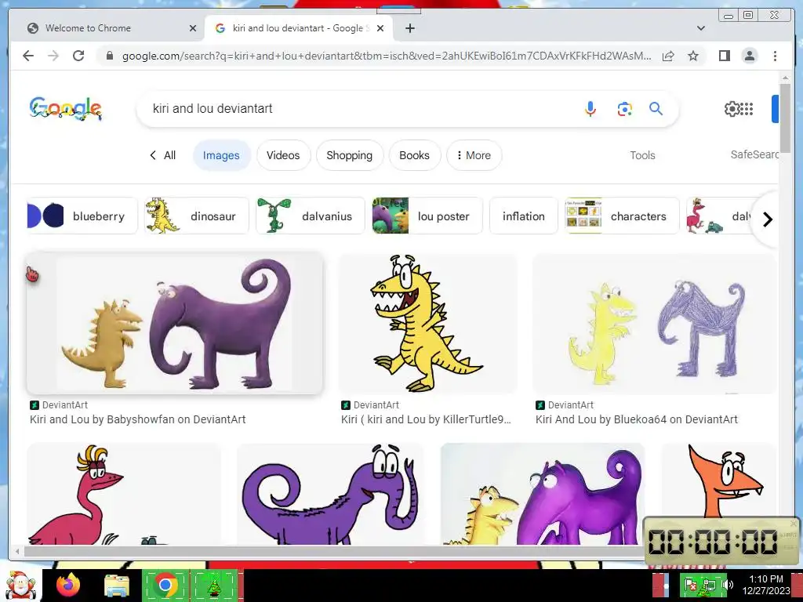Image resolution: width=803 pixels, height=602 pixels.
Task: Open the yellow dinosaur KillerTurtle9 image
Action: (427, 323)
